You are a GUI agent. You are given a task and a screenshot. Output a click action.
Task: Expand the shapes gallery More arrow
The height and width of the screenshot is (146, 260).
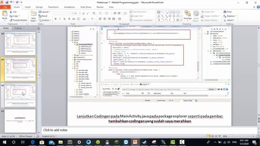click(x=181, y=20)
